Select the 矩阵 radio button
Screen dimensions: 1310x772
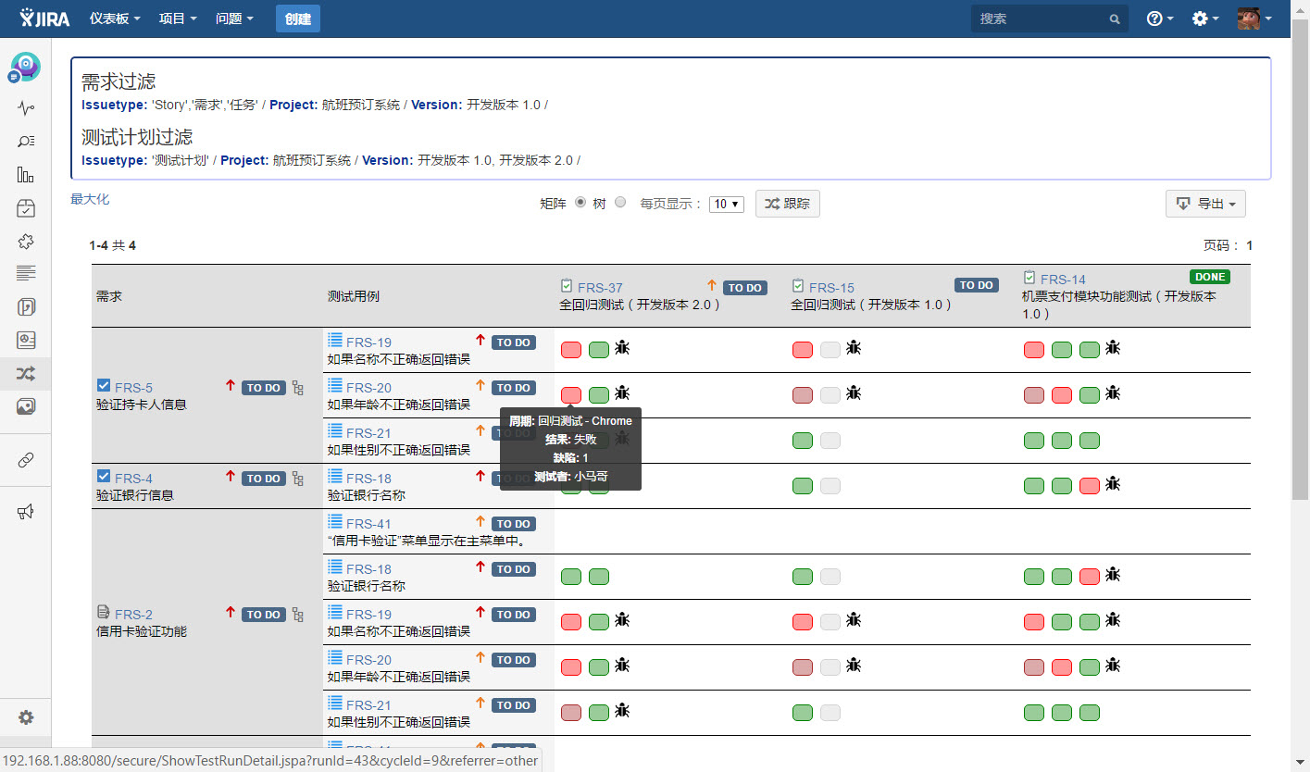[580, 203]
